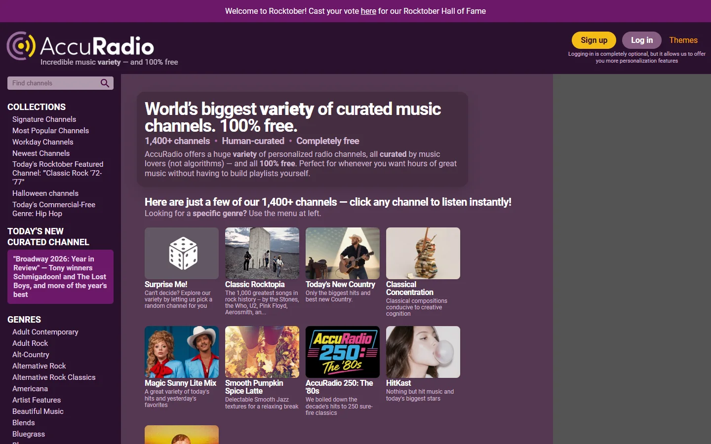This screenshot has height=444, width=711.
Task: Go to Workday Channels
Action: point(42,142)
